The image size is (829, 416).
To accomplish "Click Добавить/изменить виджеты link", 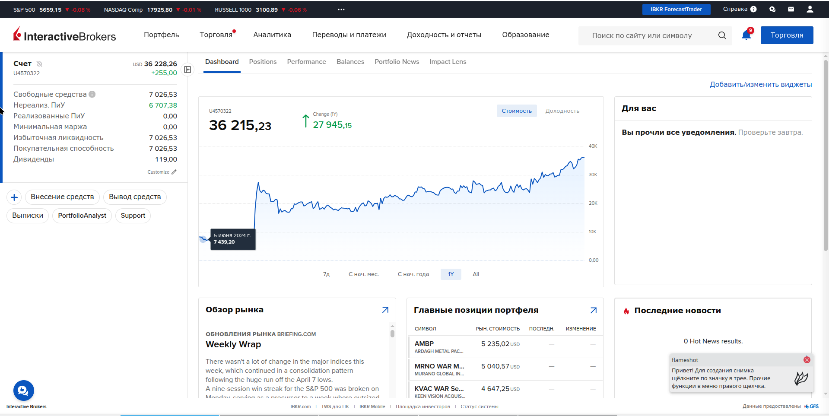I will [x=761, y=85].
